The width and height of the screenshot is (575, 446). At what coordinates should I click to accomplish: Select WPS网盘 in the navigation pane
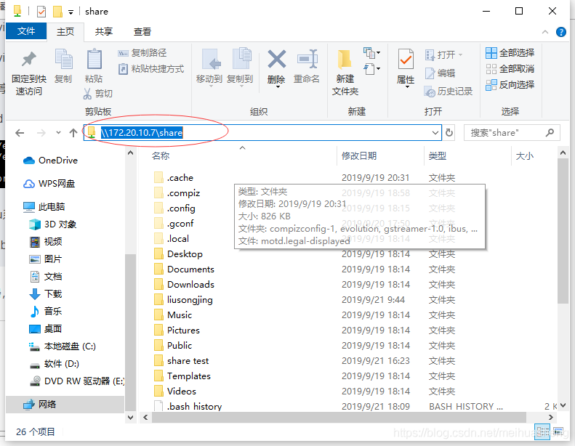[49, 184]
